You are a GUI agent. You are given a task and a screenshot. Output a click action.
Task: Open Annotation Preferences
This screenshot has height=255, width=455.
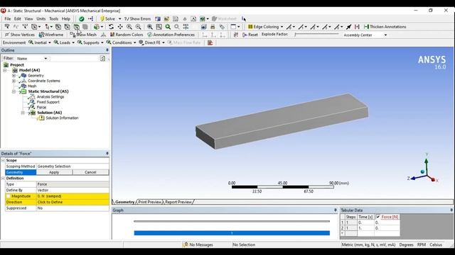(171, 35)
